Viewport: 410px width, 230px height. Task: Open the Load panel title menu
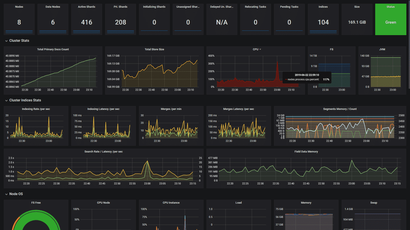click(239, 202)
